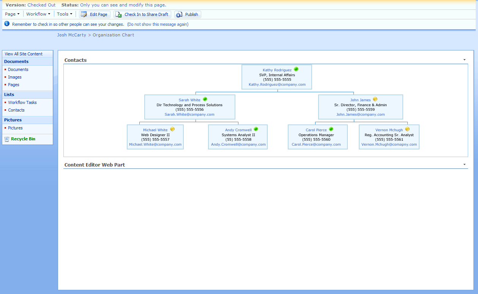This screenshot has height=294, width=478.
Task: Click the Checked Out version link
Action: click(x=41, y=5)
